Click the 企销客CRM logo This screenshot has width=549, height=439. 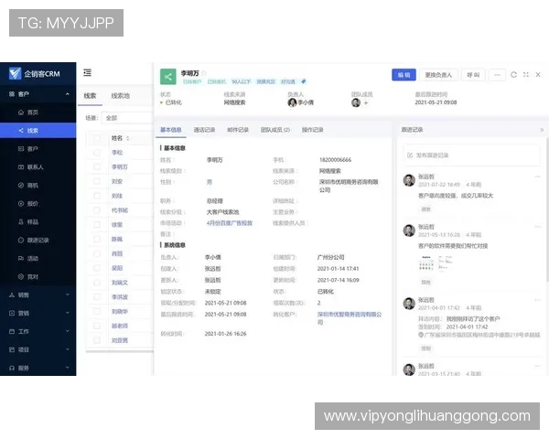[35, 74]
